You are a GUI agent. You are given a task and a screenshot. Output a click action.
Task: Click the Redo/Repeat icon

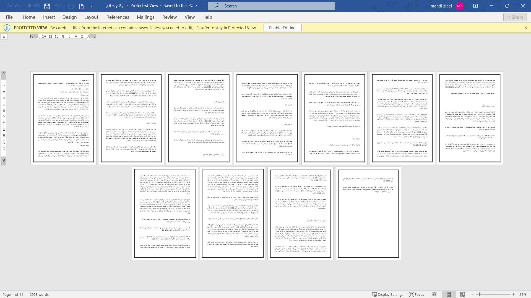pyautogui.click(x=71, y=6)
